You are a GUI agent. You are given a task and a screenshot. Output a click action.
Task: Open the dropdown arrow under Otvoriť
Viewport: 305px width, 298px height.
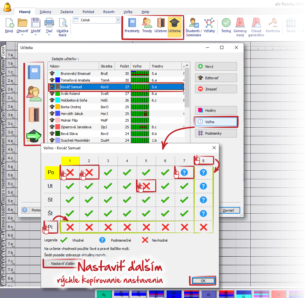(x=22, y=35)
